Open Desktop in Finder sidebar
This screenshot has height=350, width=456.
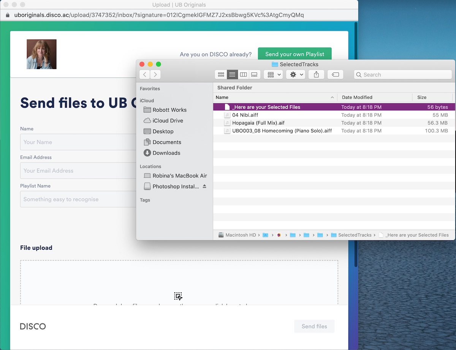[x=158, y=131]
